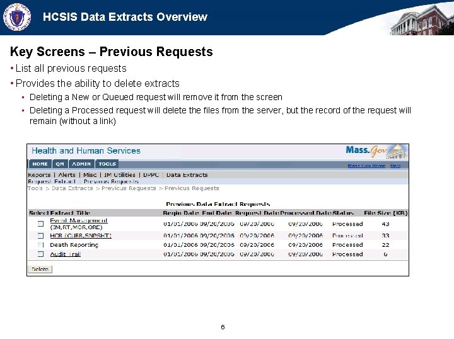Click the file size value 22
454x340 pixels.
(x=385, y=245)
